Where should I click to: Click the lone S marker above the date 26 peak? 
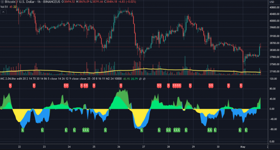click(121, 86)
